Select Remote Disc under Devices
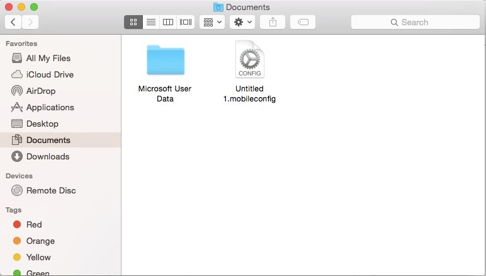 [x=60, y=190]
